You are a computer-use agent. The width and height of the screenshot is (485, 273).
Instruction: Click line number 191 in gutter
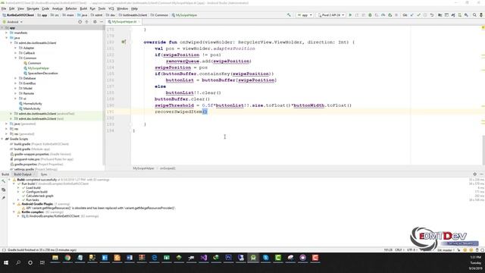pos(111,111)
